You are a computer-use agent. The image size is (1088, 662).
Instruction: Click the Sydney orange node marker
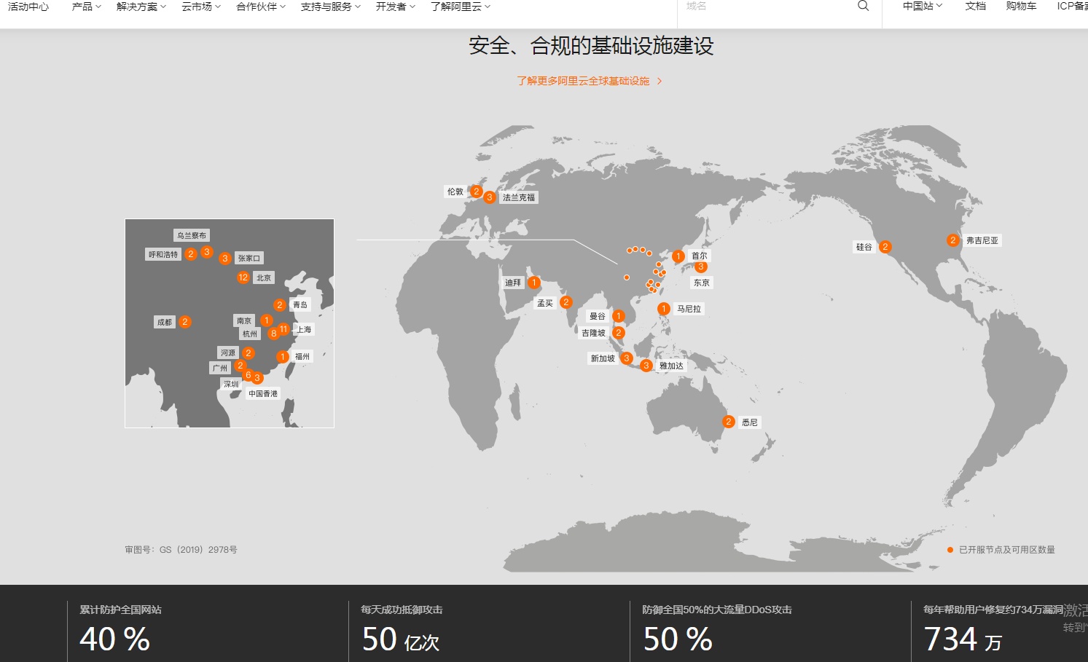pyautogui.click(x=728, y=422)
